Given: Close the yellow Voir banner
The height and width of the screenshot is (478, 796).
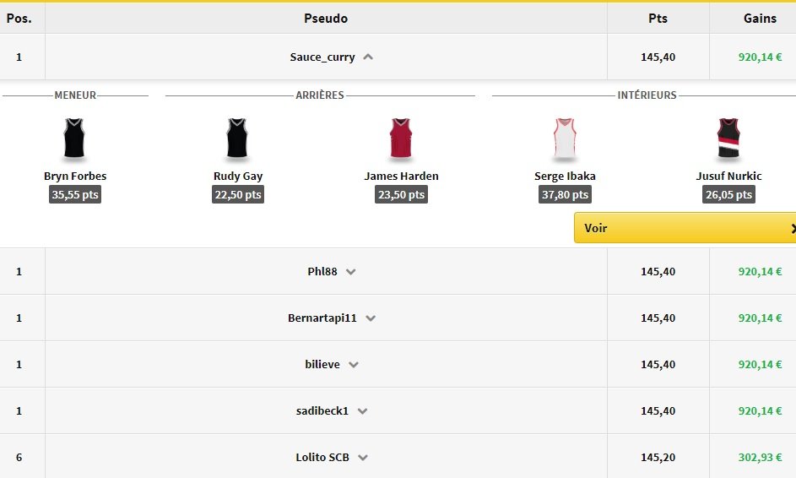Looking at the screenshot, I should point(793,228).
